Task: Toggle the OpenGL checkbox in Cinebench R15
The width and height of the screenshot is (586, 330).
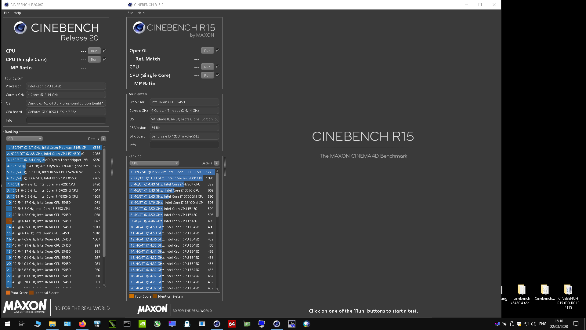Action: (x=218, y=50)
